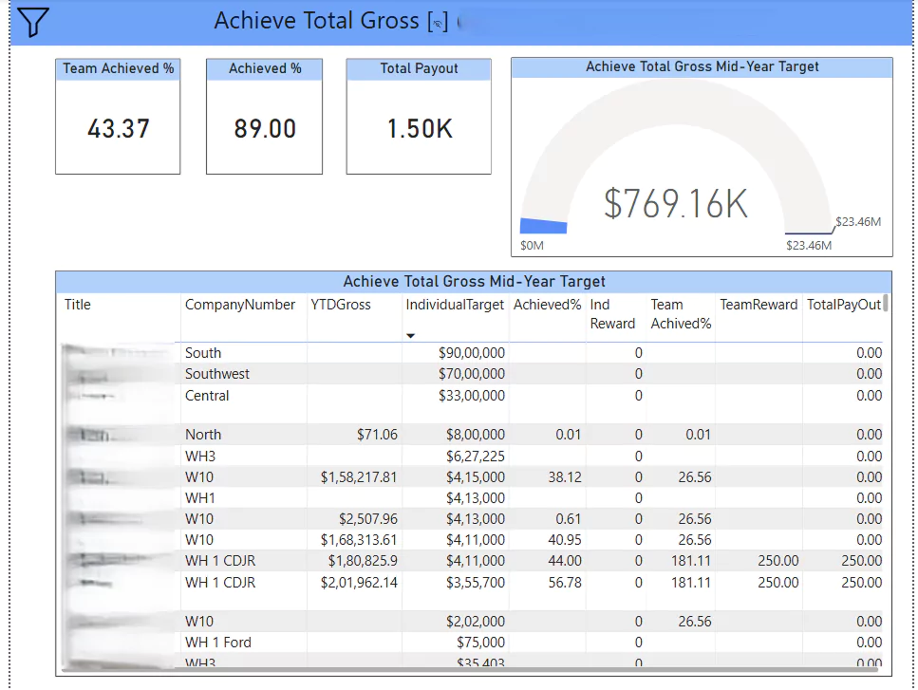Open the Team Achieved % card
The image size is (918, 690).
[x=118, y=117]
